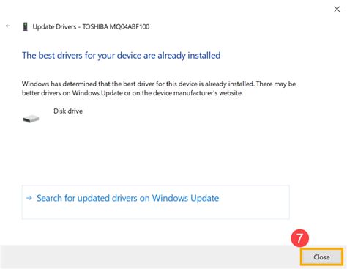Click the words 'Windows Update' in blue link
This screenshot has height=269, width=347.
coord(185,198)
